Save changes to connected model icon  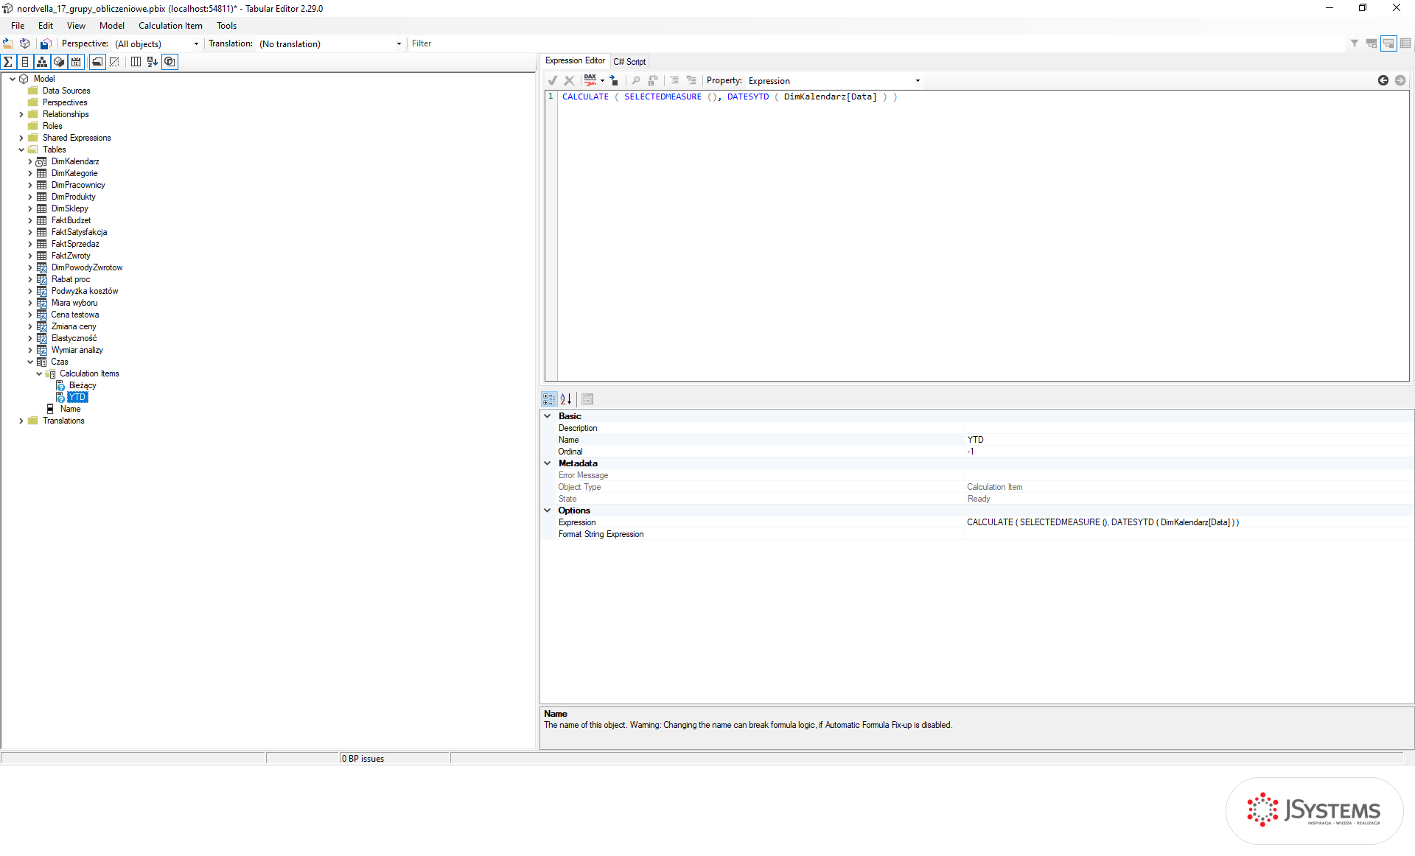[x=46, y=43]
